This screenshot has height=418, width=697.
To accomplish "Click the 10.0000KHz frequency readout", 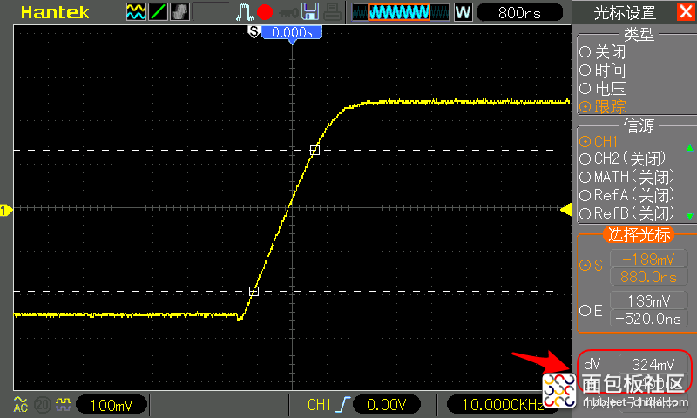I will click(503, 405).
